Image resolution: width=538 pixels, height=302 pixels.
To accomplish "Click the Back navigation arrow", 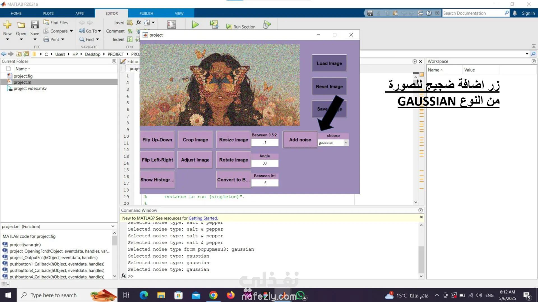I will 4,54.
